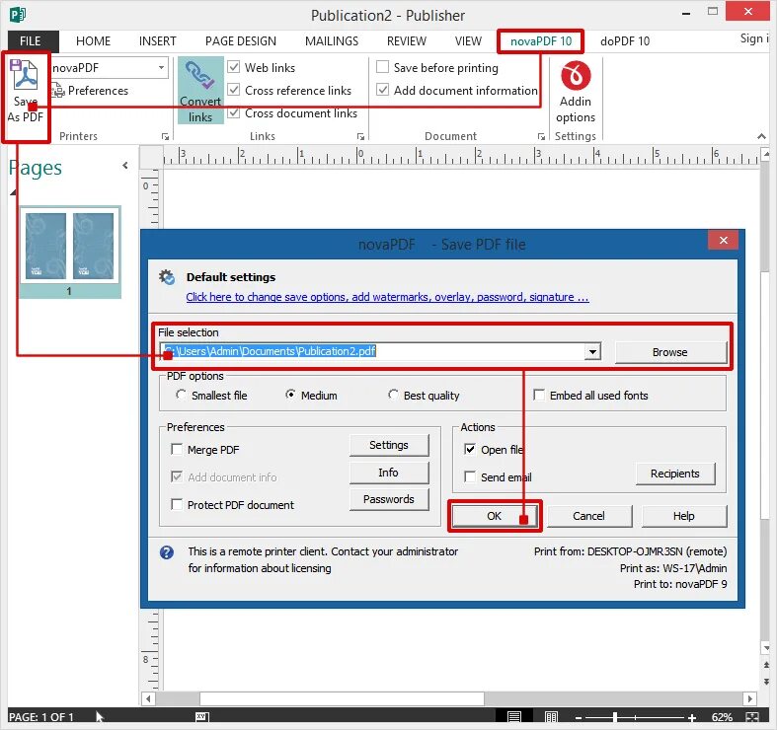The width and height of the screenshot is (777, 730).
Task: Click the gear icon beside Default settings
Action: point(167,277)
